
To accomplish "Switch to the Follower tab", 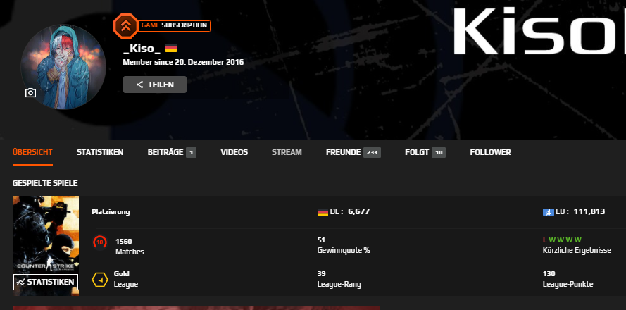I will [x=490, y=152].
